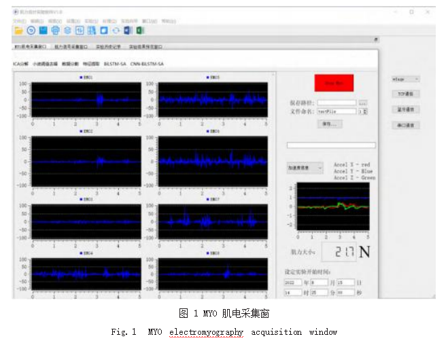Click the EMG1 channel plot
The width and height of the screenshot is (448, 343).
(x=86, y=100)
